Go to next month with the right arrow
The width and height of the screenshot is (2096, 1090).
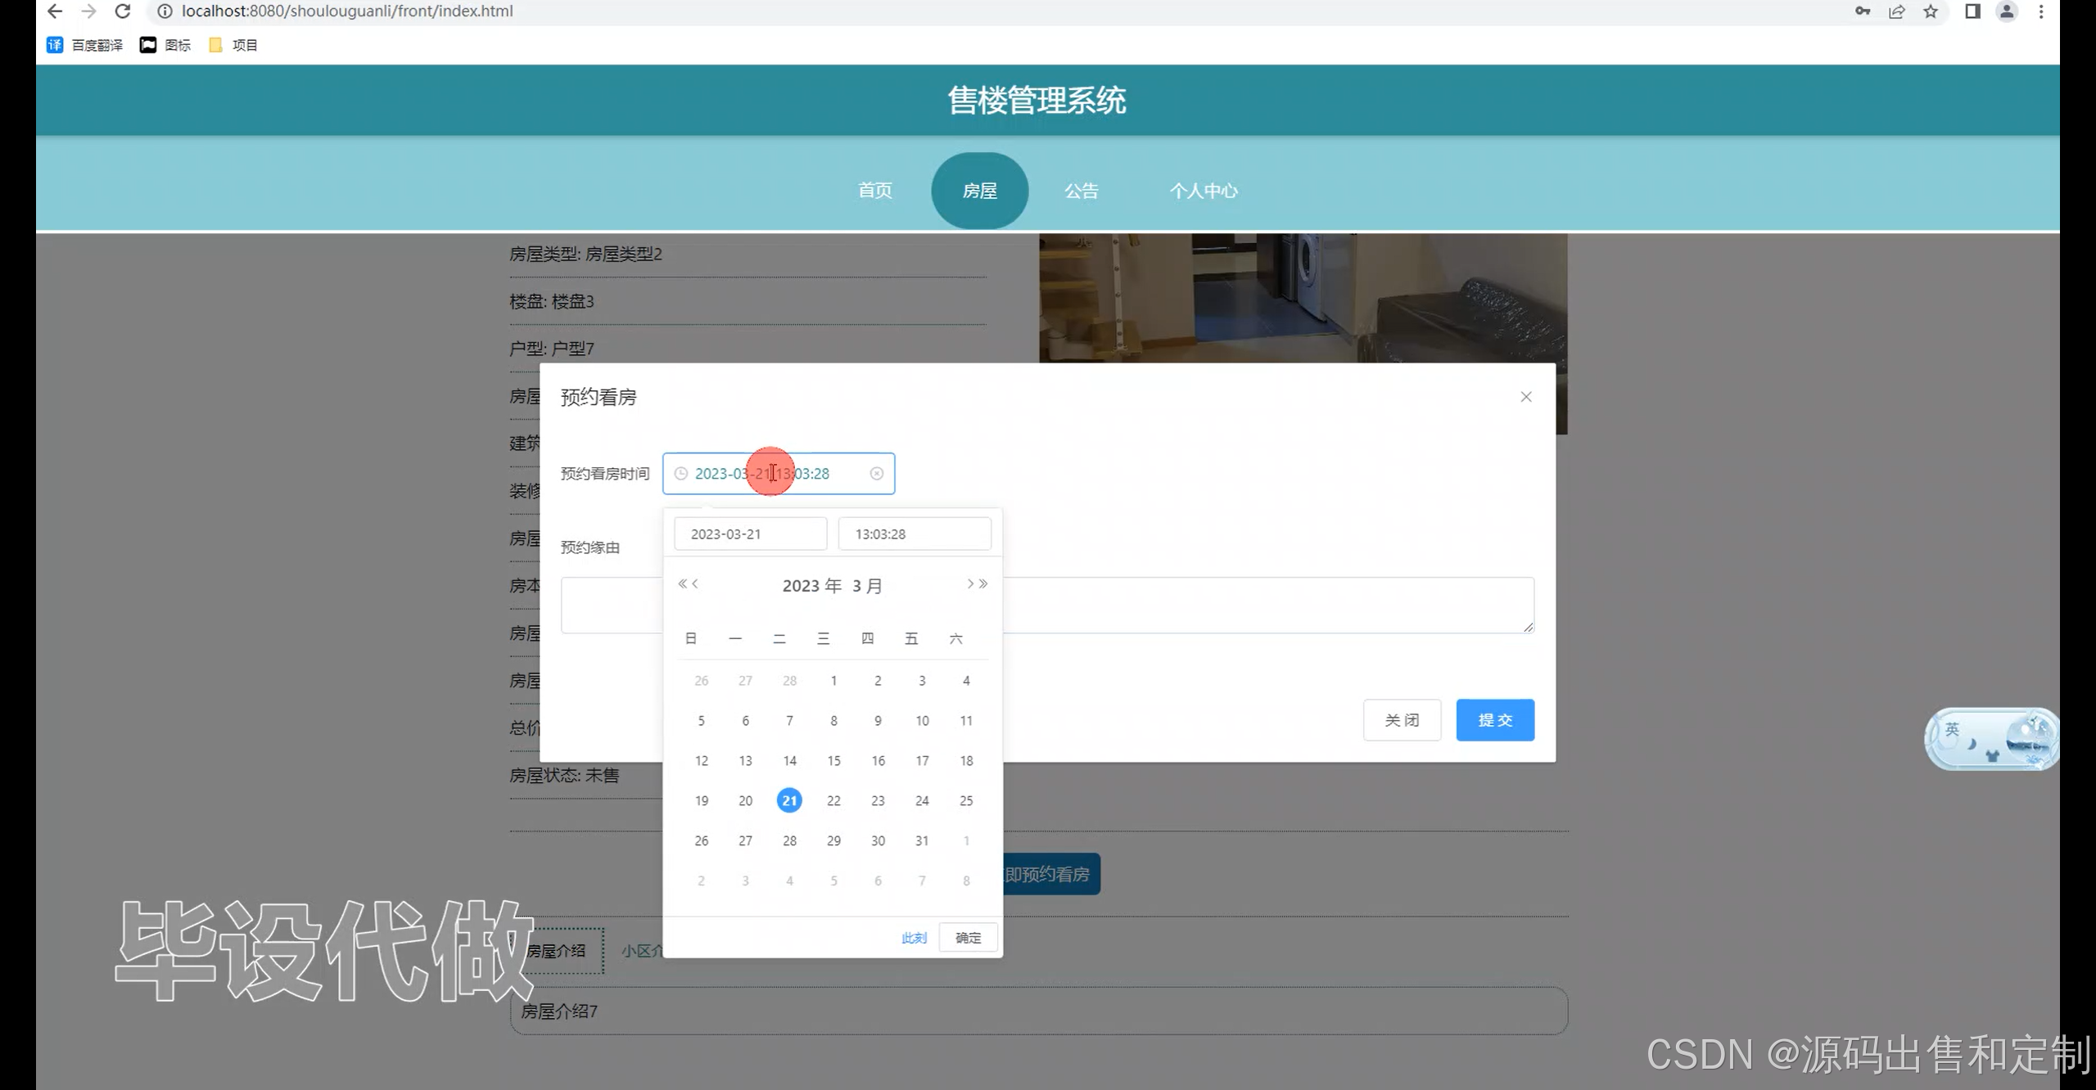(969, 583)
